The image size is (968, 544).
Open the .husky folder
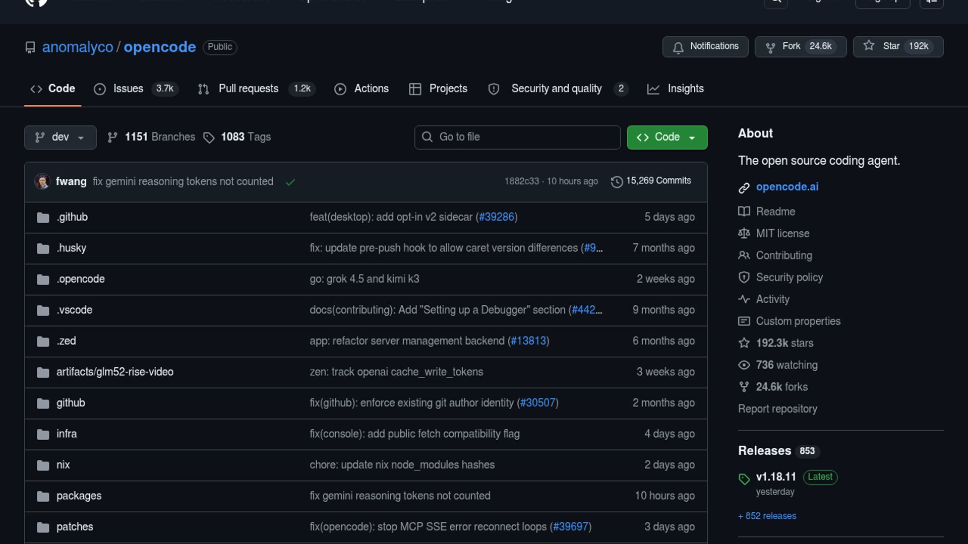[x=71, y=248]
